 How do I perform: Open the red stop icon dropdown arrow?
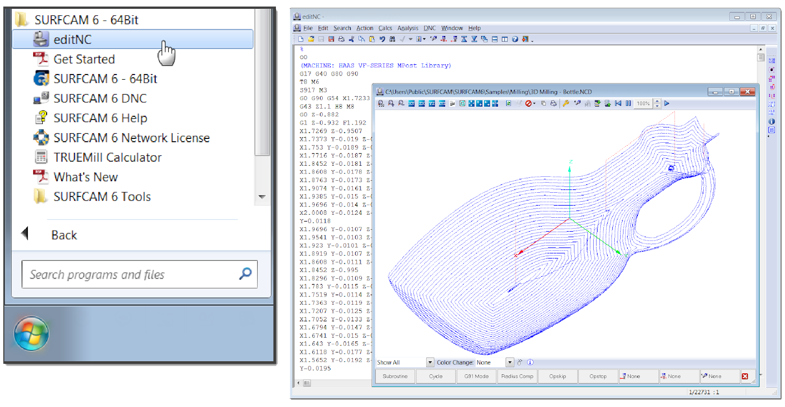[534, 103]
